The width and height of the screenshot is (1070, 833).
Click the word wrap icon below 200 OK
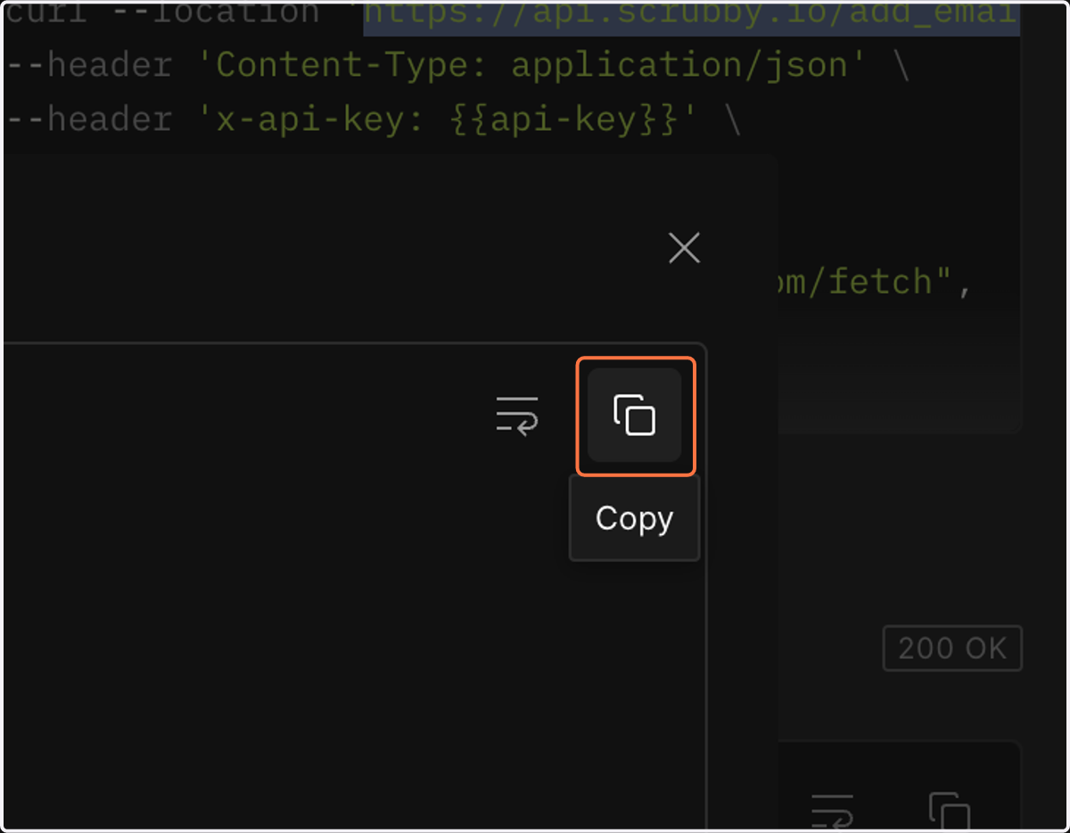tap(832, 812)
